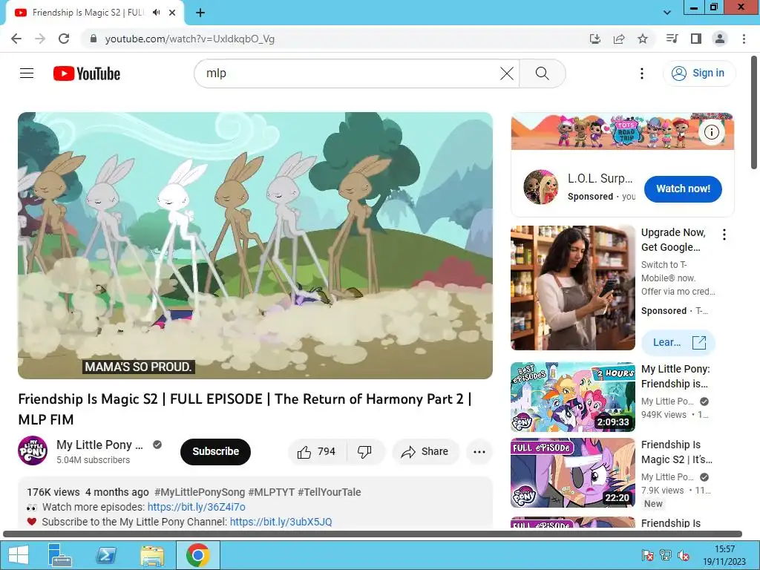Go to the YouTube home logo
Viewport: 760px width, 570px height.
click(x=87, y=73)
